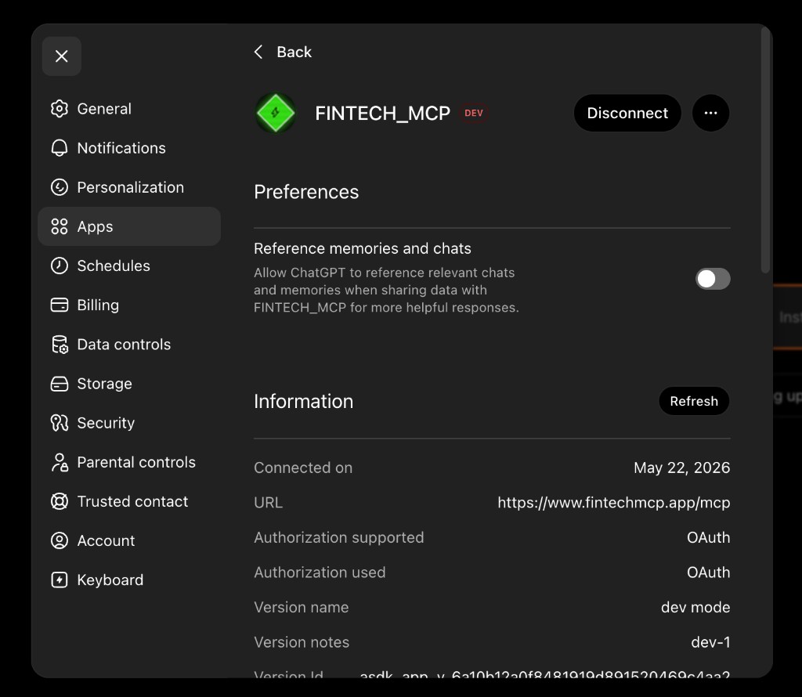Click the Personalization icon in sidebar

click(x=60, y=187)
